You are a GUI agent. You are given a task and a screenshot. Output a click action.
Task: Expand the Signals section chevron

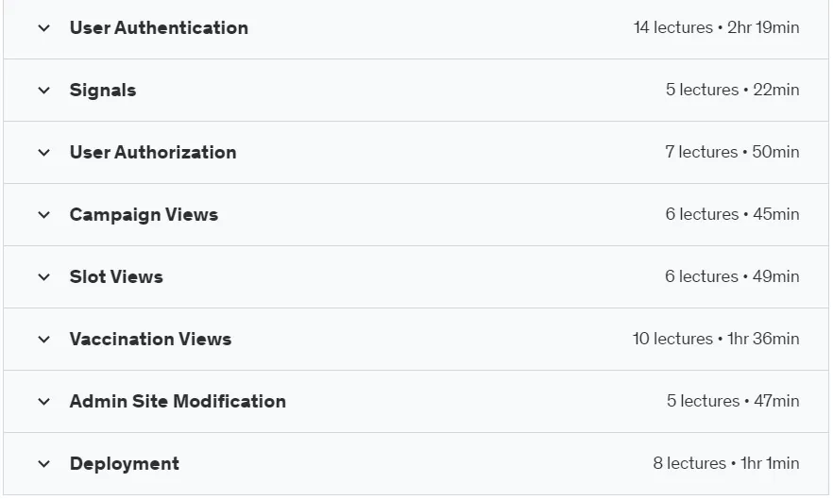coord(44,91)
